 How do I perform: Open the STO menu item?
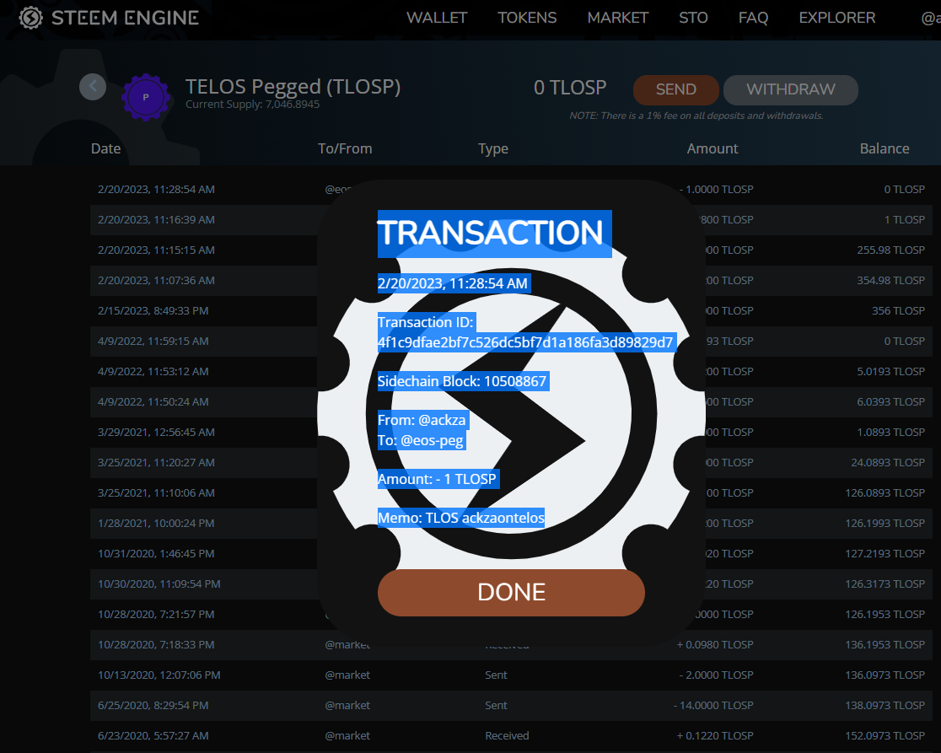[x=693, y=18]
